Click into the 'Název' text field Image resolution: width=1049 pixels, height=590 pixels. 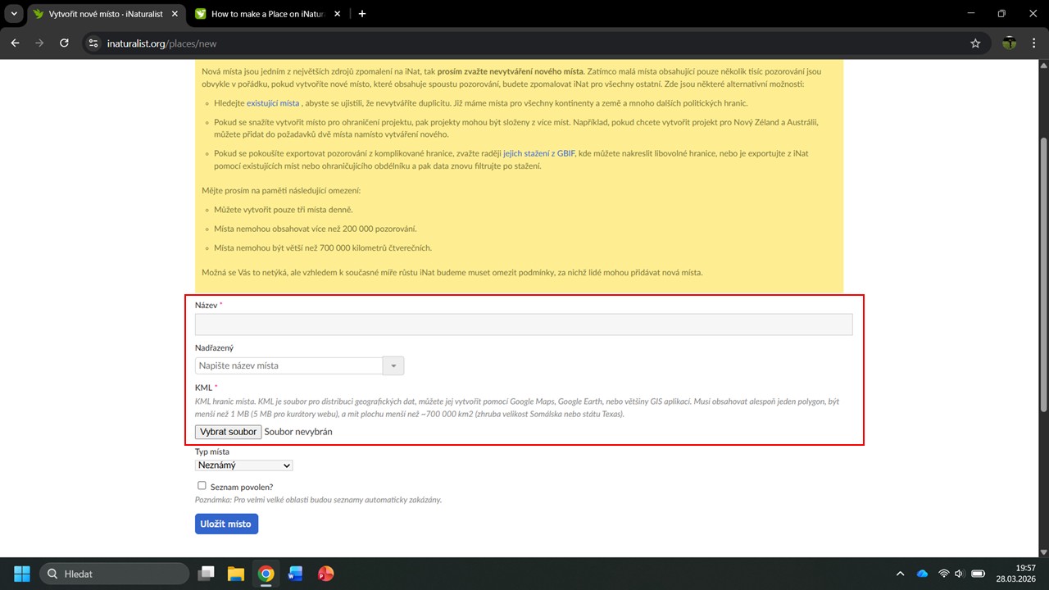pos(524,324)
